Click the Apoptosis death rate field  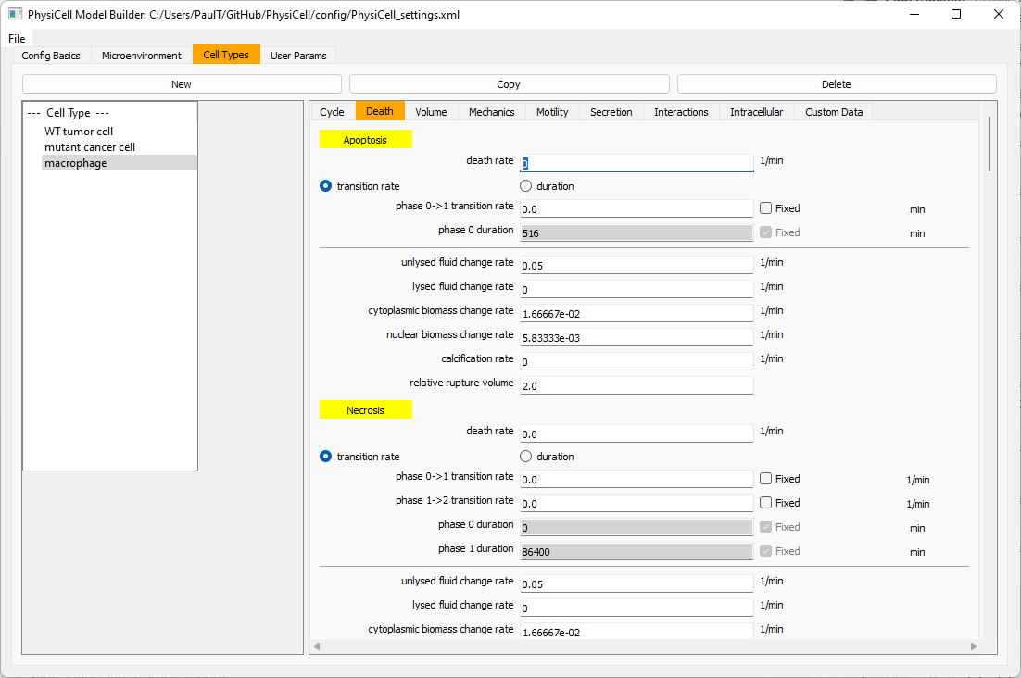(x=637, y=163)
